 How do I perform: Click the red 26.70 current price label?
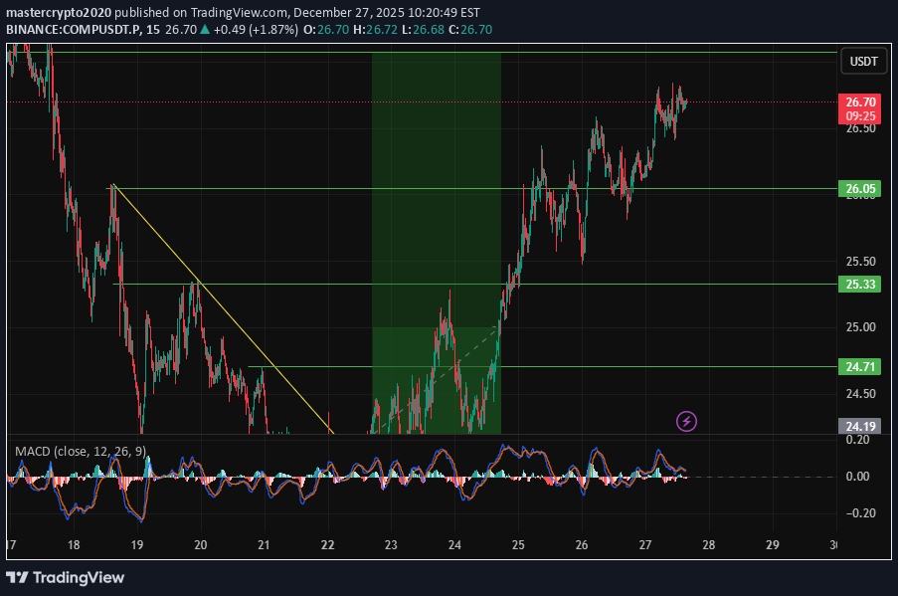point(860,101)
